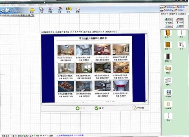Select the 圆顶 (Dome) tool
Screen dimensions: 189x137
click(x=180, y=26)
